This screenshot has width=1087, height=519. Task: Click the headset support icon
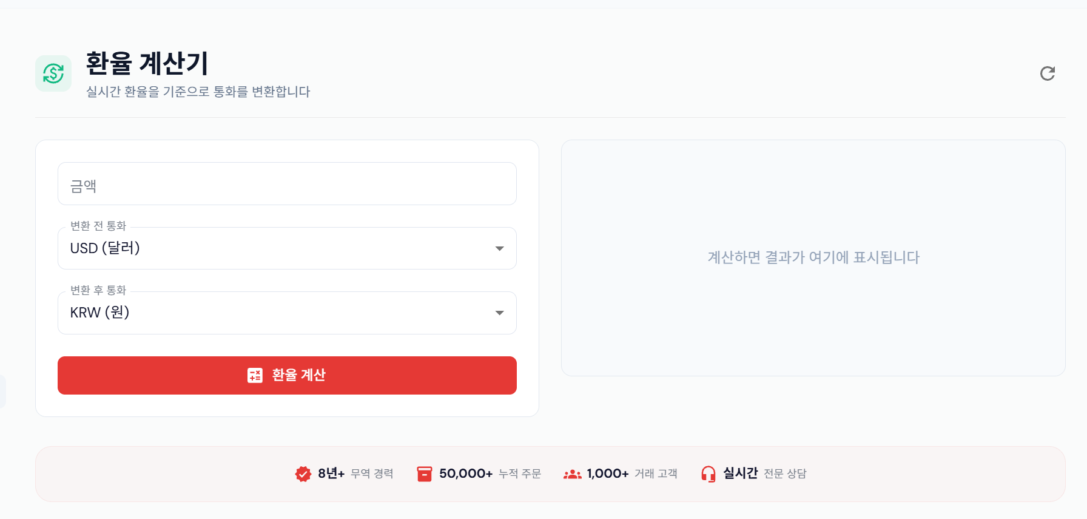click(x=708, y=474)
